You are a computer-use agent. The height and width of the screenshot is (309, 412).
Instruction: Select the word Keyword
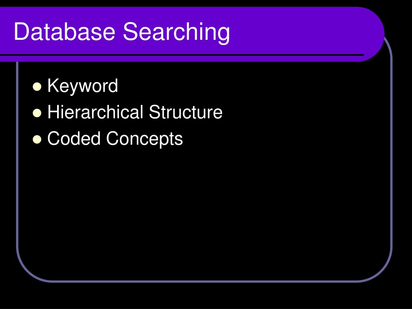82,86
